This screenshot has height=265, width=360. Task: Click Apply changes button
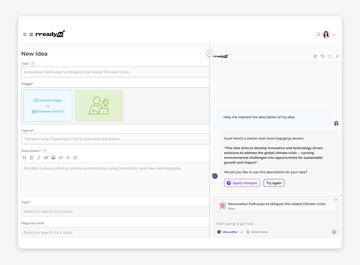pos(242,183)
